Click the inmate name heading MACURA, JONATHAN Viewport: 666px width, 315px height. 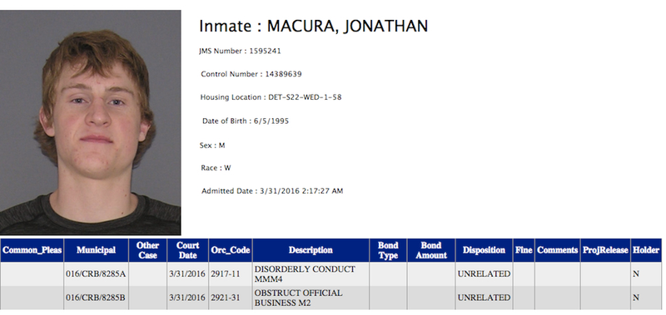(x=347, y=27)
